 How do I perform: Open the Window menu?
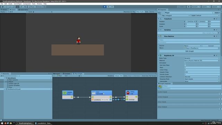pos(39,4)
